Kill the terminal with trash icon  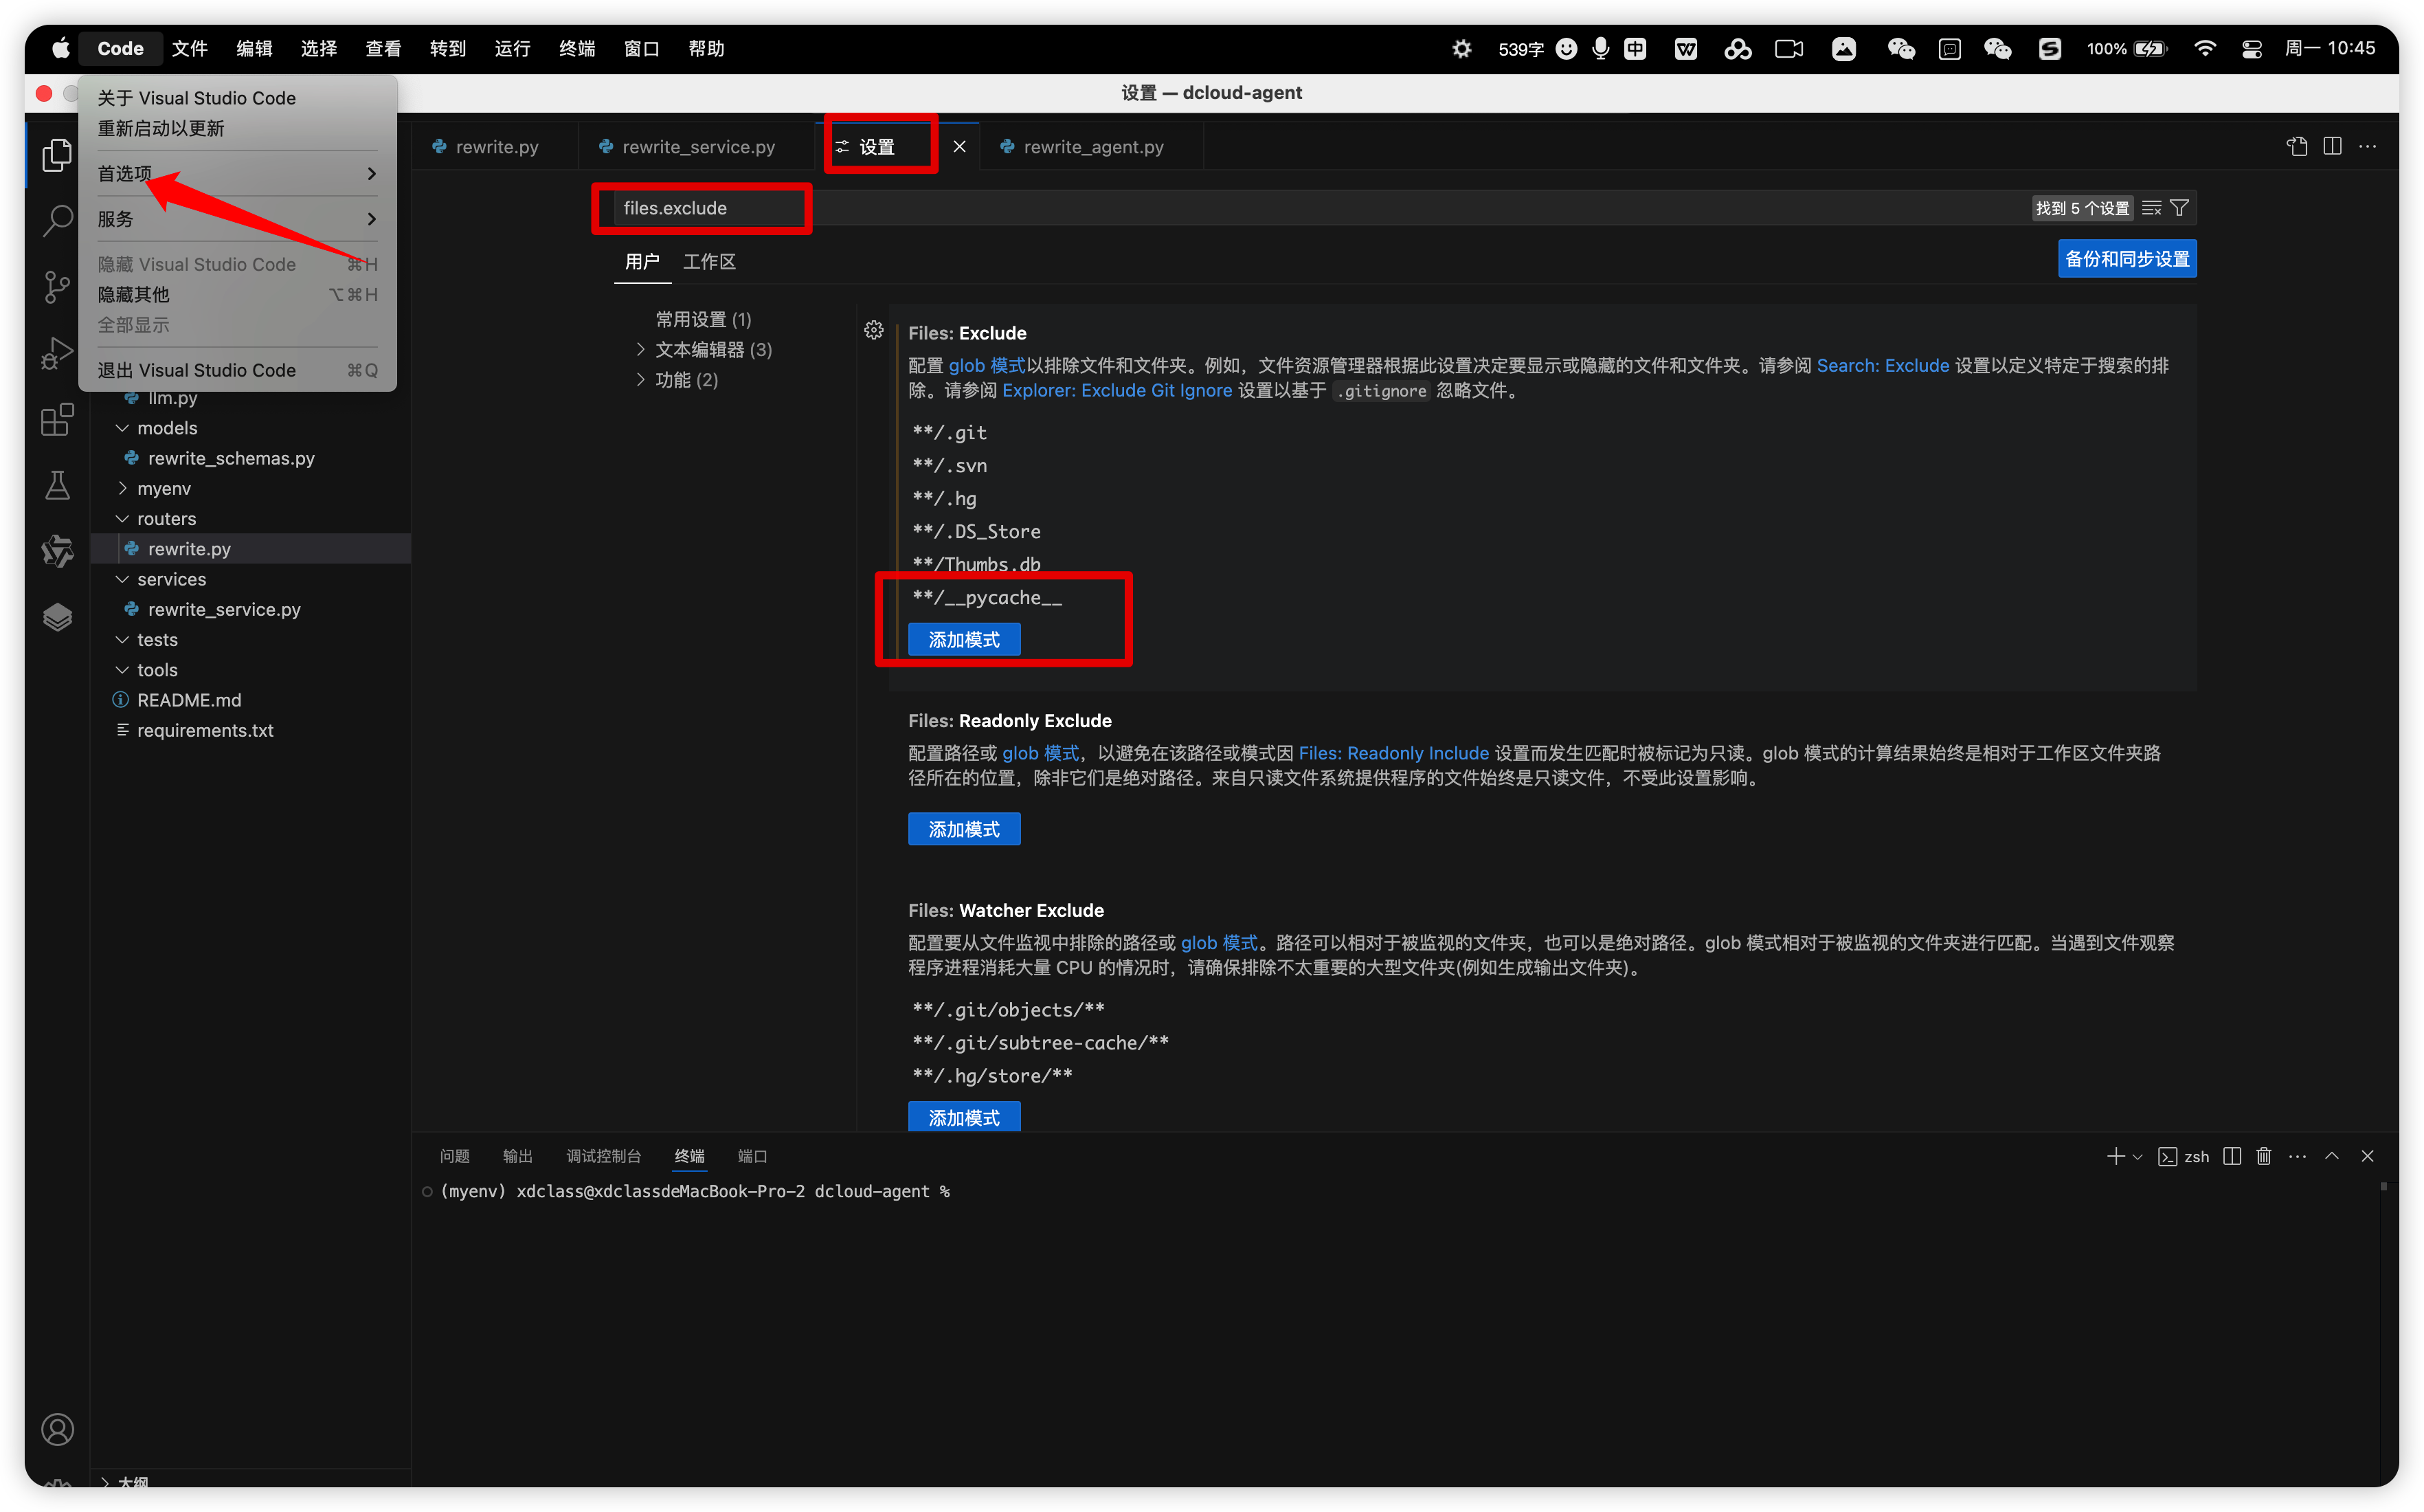point(2263,1156)
